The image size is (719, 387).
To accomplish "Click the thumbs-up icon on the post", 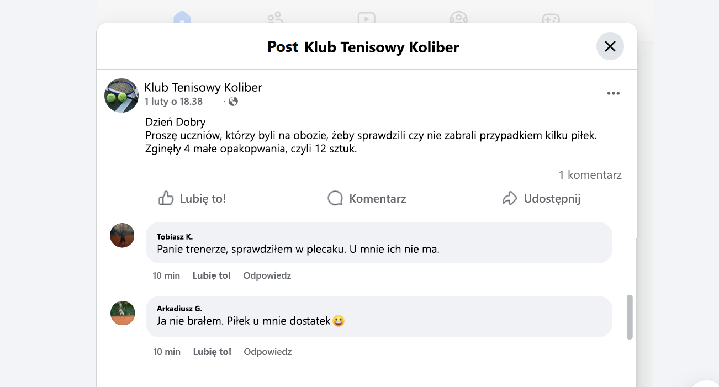I will click(x=166, y=198).
